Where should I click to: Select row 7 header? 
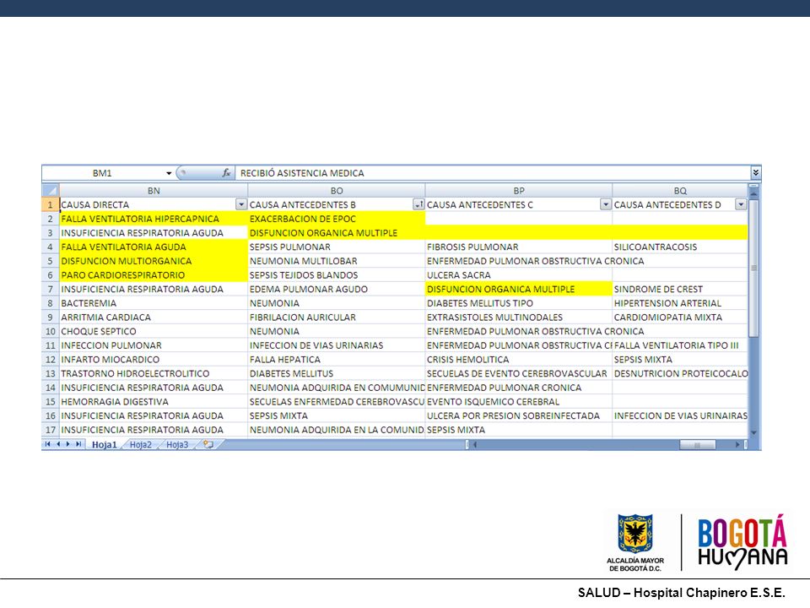point(50,289)
